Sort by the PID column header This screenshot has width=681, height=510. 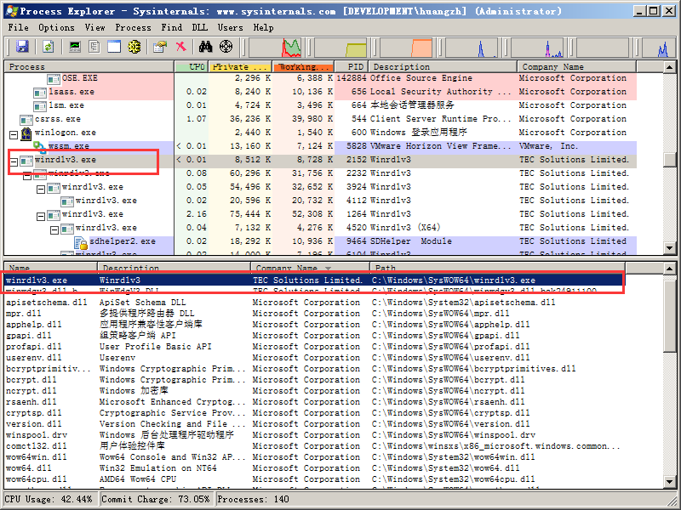[x=352, y=67]
